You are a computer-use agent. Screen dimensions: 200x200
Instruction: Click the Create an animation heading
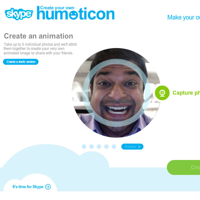pyautogui.click(x=39, y=36)
